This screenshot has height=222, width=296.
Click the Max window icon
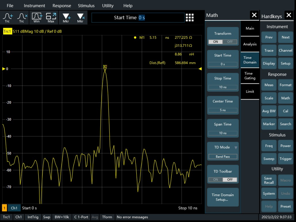click(51, 18)
